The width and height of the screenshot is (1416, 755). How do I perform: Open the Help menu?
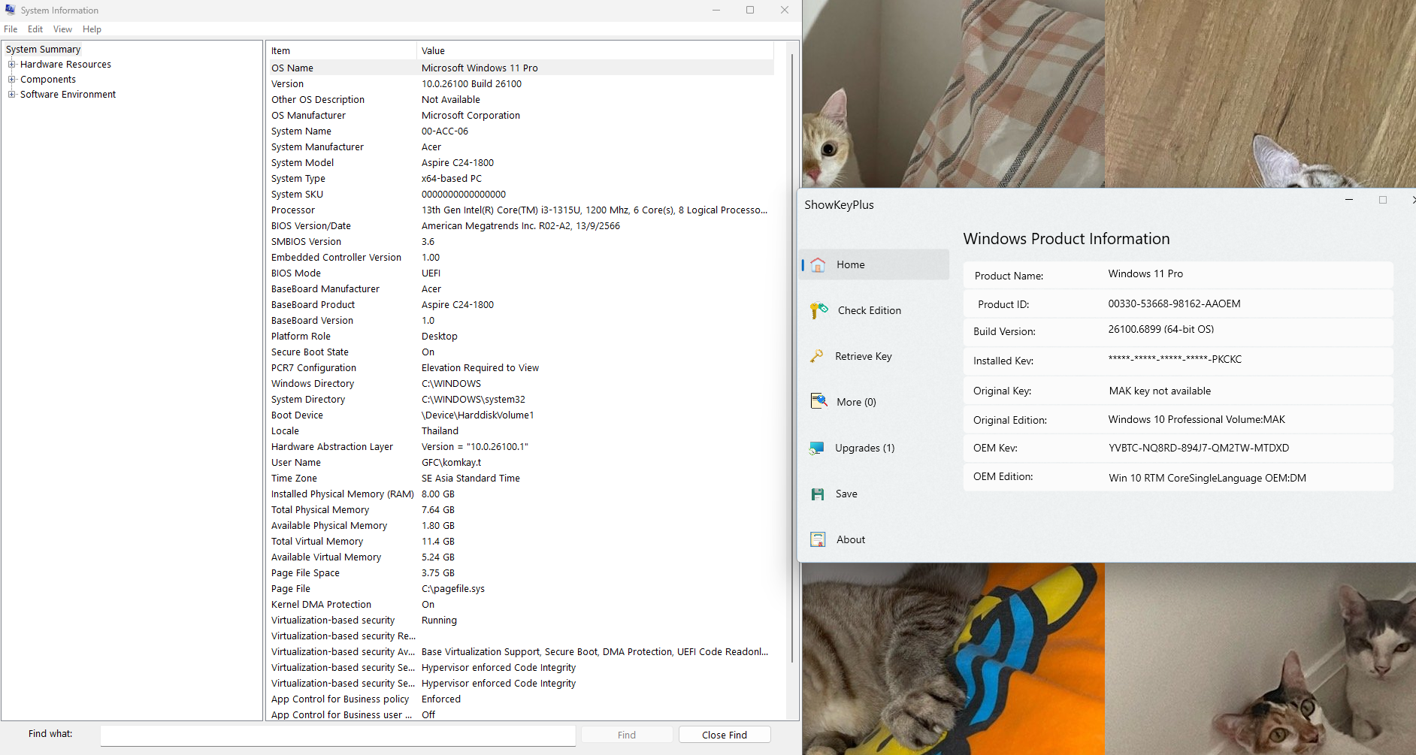pyautogui.click(x=92, y=29)
